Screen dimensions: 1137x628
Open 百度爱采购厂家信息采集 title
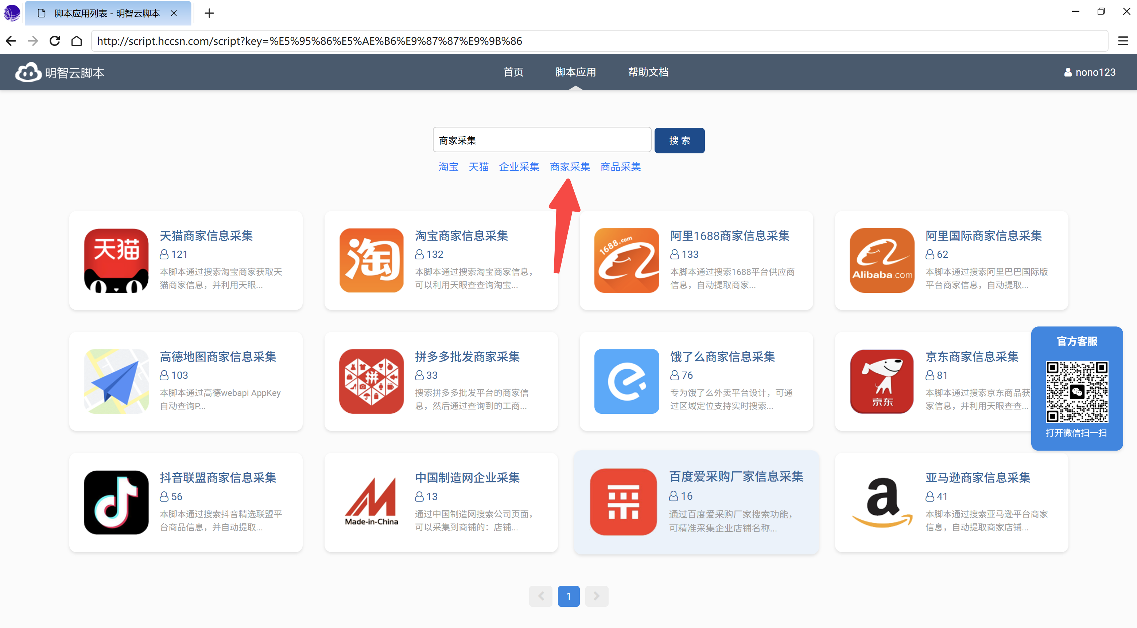(736, 477)
